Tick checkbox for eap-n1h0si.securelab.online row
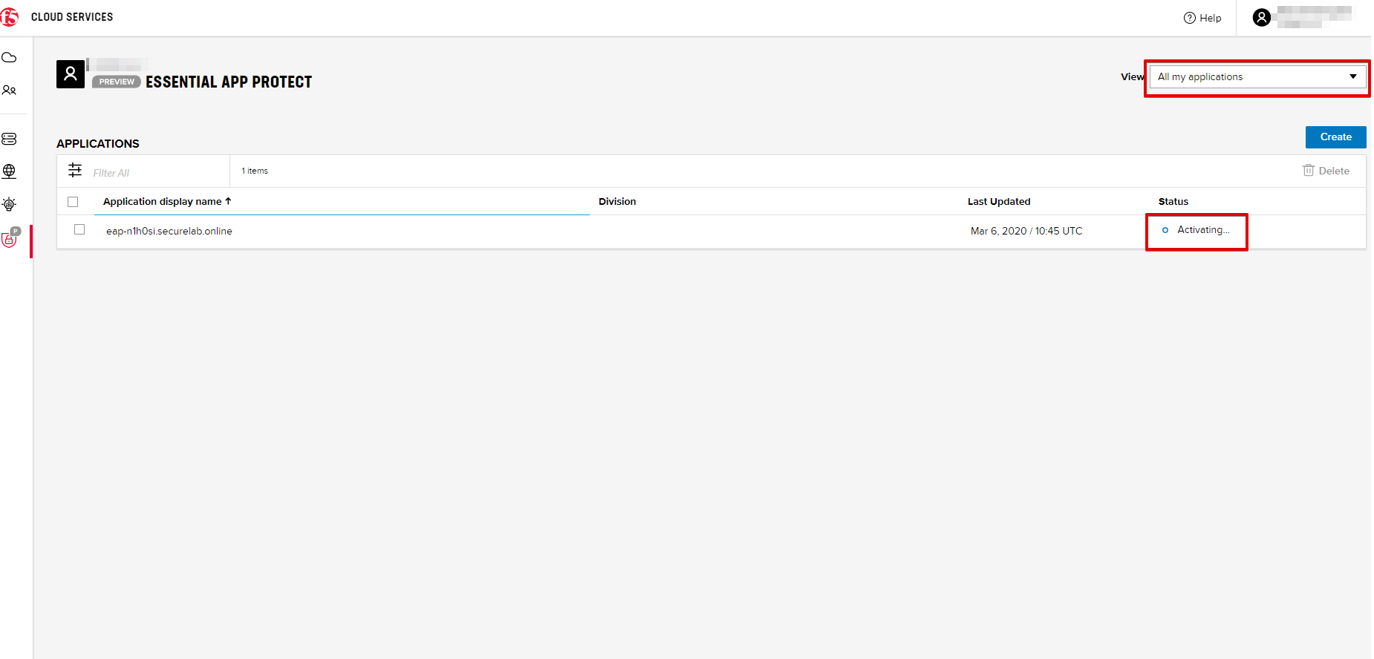Viewport: 1374px width, 659px height. [79, 230]
